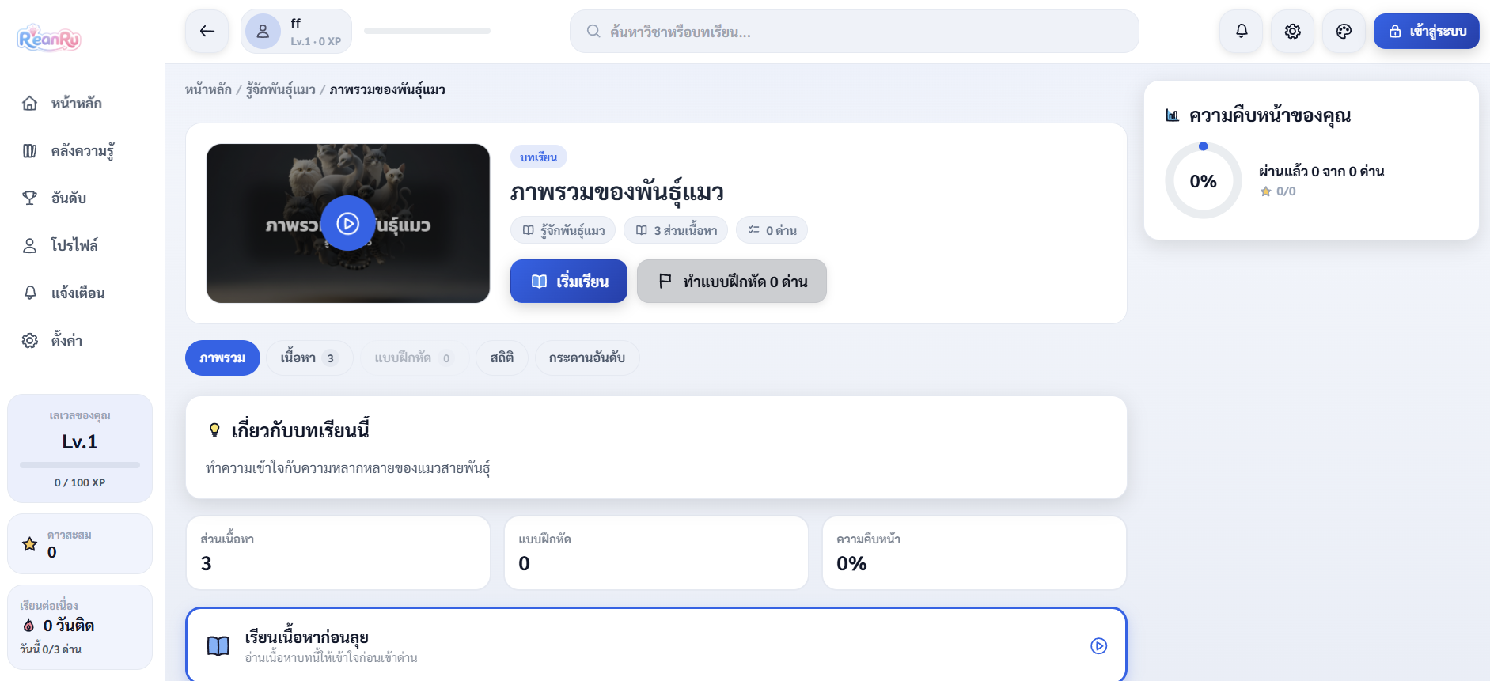1490x681 pixels.
Task: Click the แบบฝึกหัด stat card
Action: 657,553
